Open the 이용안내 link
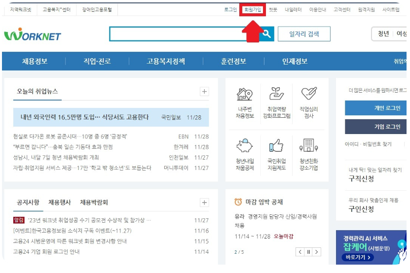This screenshot has width=410, height=273. [x=318, y=10]
